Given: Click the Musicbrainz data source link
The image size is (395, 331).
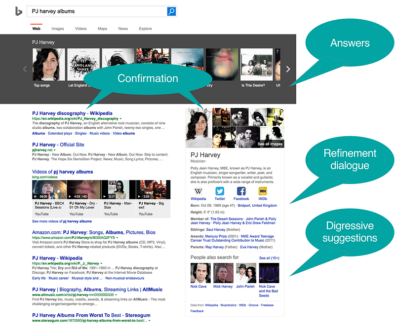Looking at the screenshot, I should tap(228, 305).
